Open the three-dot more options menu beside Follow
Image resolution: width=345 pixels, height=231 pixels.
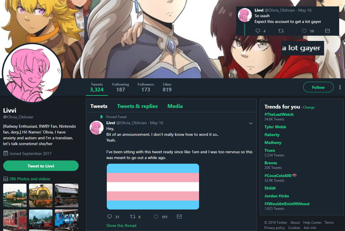(340, 87)
